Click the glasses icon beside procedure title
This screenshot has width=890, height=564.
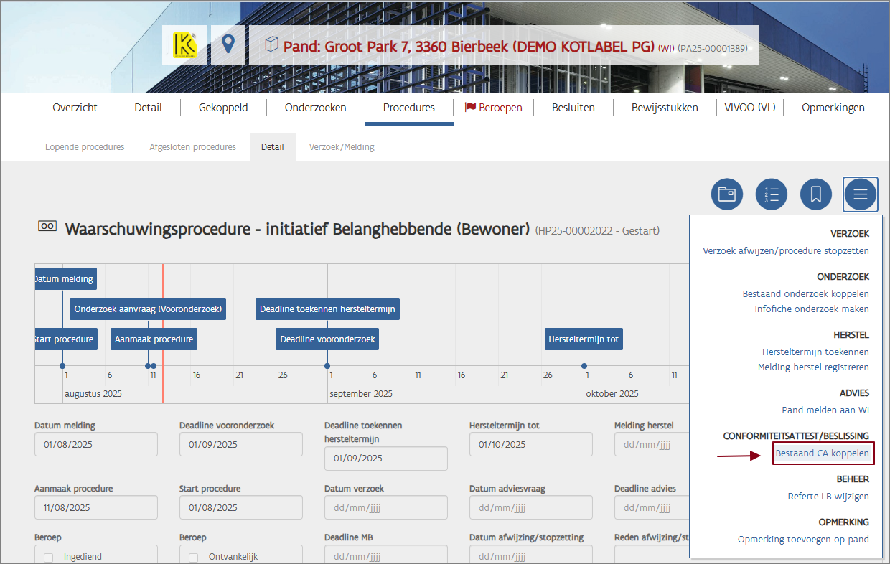pos(47,226)
